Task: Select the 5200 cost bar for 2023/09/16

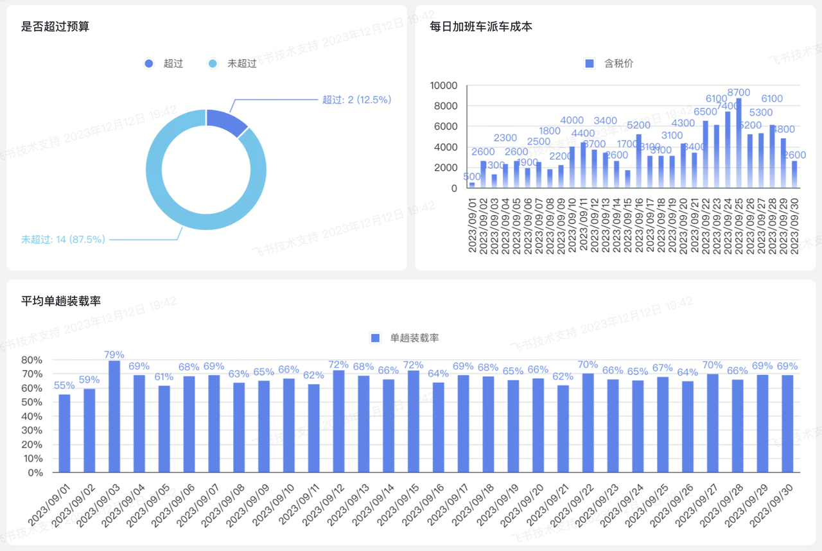Action: [x=638, y=161]
